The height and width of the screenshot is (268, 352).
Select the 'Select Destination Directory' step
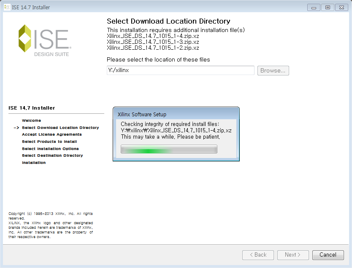pos(52,155)
